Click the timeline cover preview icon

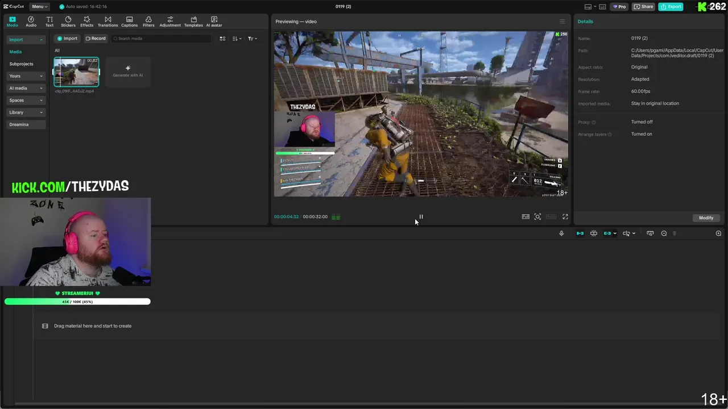pos(650,233)
